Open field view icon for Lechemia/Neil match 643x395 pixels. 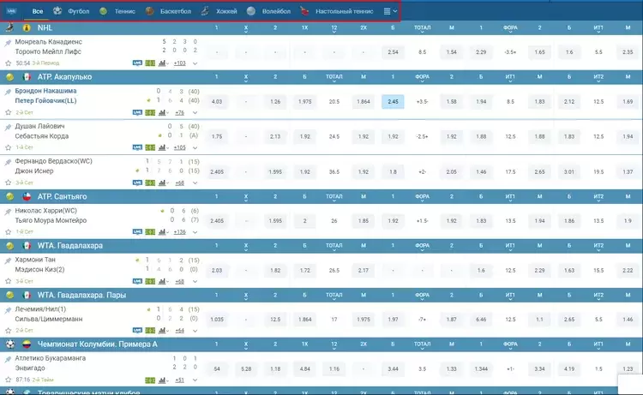coord(150,330)
